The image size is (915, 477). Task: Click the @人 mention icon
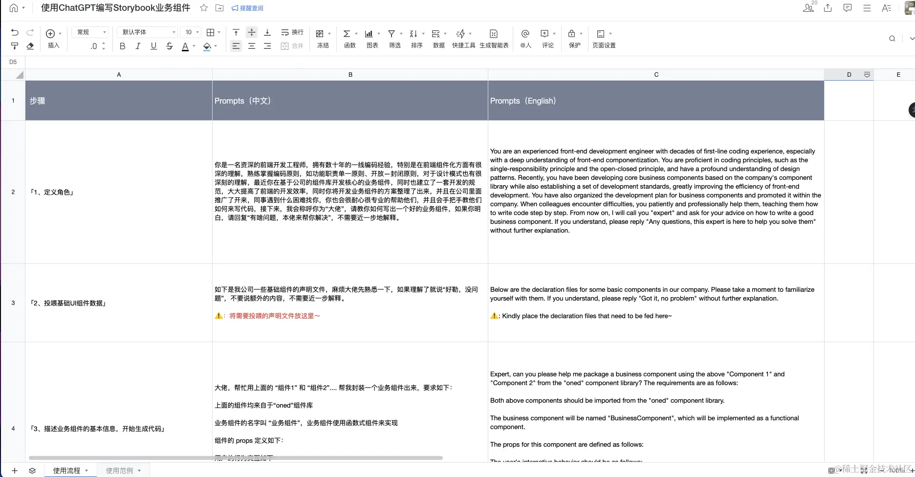point(525,39)
